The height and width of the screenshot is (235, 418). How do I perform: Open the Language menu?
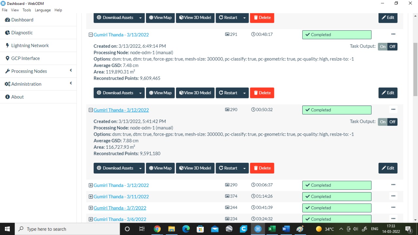coord(42,10)
